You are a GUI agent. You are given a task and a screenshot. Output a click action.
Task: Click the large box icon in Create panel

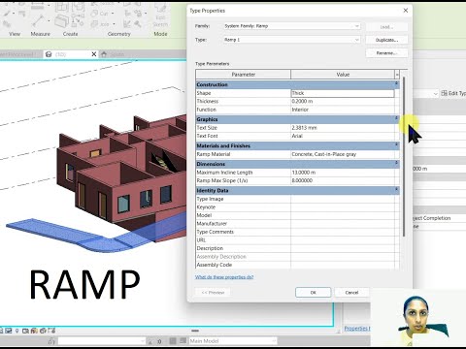pos(61,21)
